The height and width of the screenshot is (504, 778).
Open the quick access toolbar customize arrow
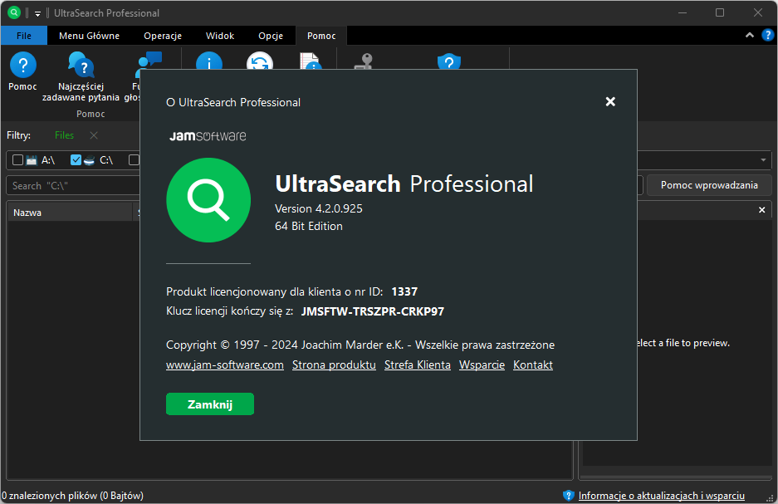coord(37,13)
